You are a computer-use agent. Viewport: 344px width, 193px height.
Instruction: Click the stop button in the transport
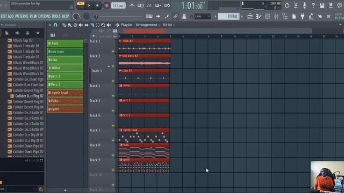pyautogui.click(x=98, y=5)
